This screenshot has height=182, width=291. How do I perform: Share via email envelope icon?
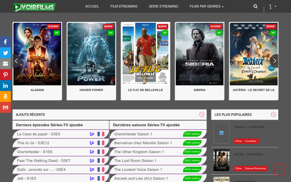5,64
